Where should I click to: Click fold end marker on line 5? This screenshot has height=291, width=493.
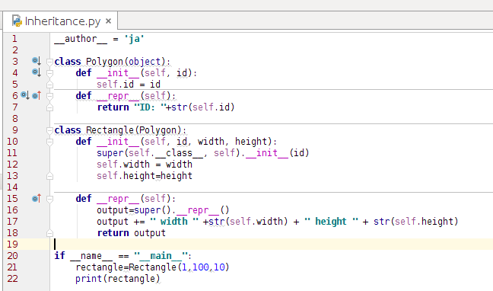click(49, 85)
